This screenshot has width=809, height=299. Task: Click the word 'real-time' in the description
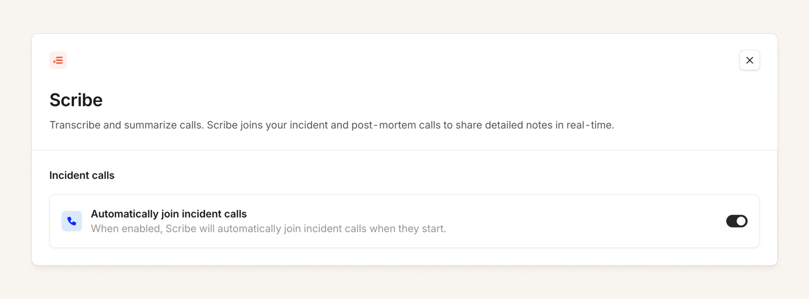(x=590, y=125)
